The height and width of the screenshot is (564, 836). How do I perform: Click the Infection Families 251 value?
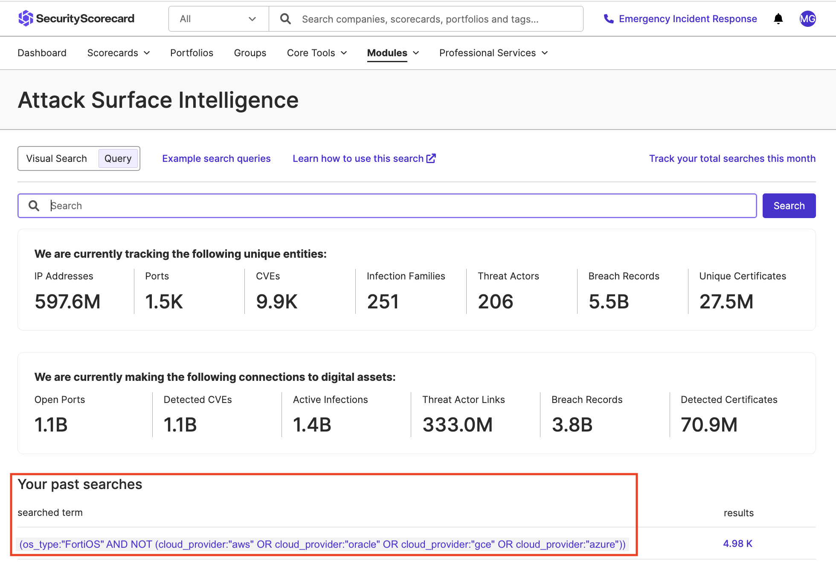383,302
